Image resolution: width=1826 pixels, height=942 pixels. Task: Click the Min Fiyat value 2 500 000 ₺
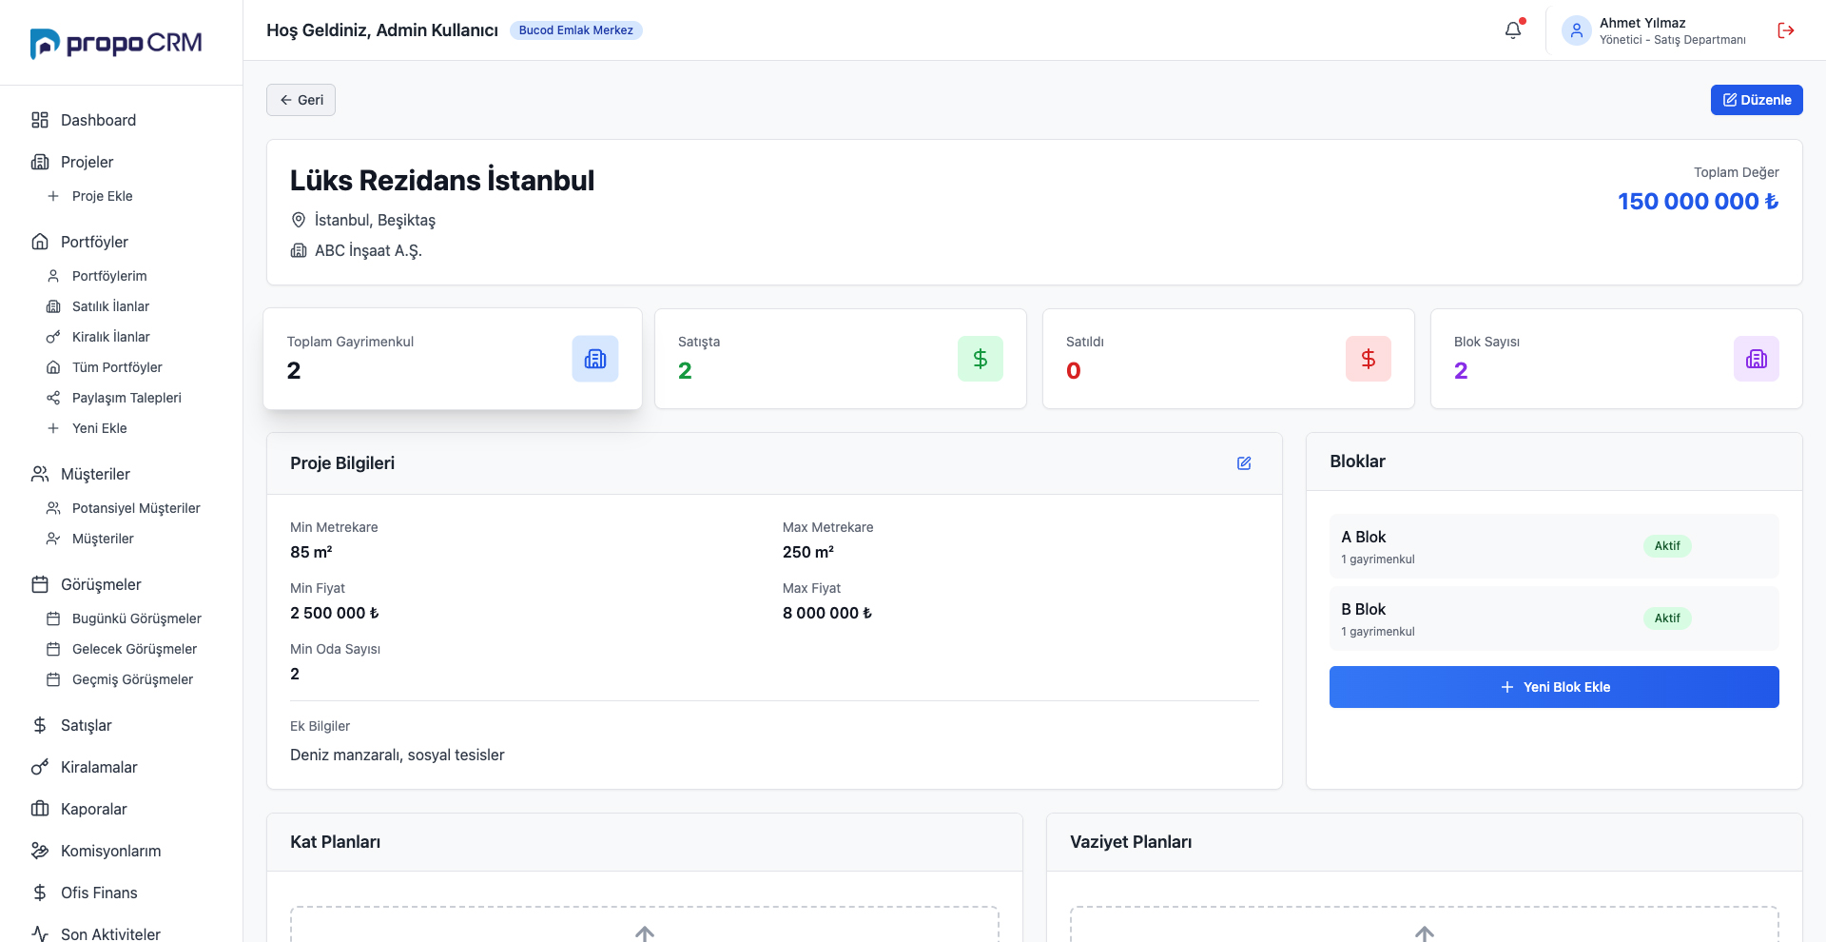click(x=335, y=613)
